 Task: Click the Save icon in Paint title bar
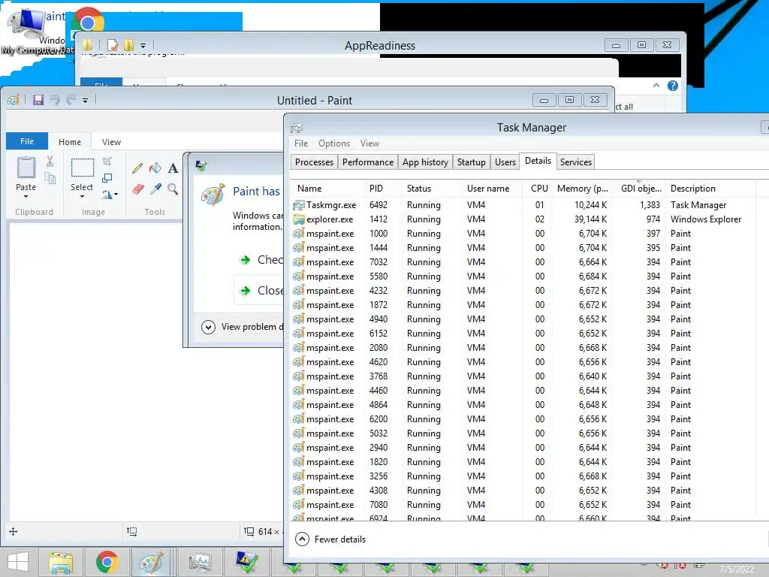tap(38, 100)
